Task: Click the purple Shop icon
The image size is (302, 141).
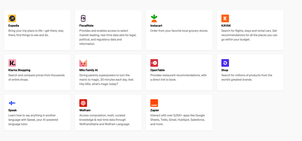Action: [225, 63]
